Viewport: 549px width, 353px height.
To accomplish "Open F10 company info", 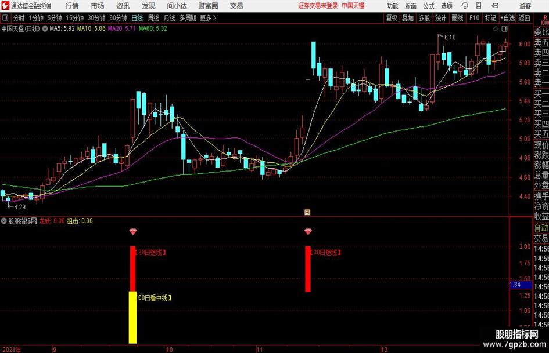I will click(474, 18).
